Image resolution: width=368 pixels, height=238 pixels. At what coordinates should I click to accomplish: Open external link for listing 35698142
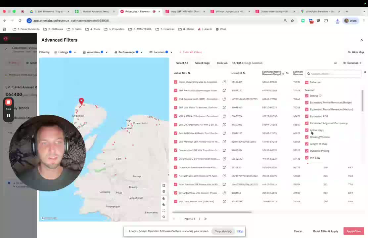[x=224, y=90]
